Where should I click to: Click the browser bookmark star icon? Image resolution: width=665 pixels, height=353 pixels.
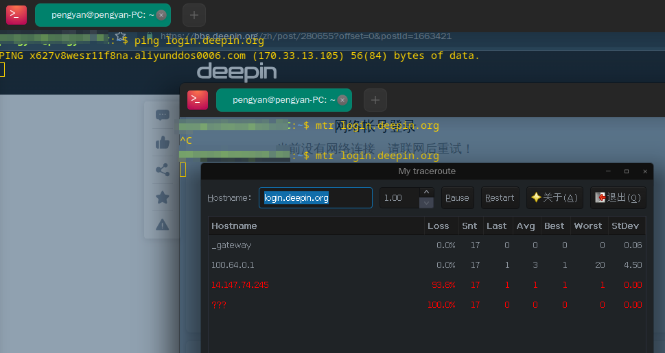[x=121, y=37]
